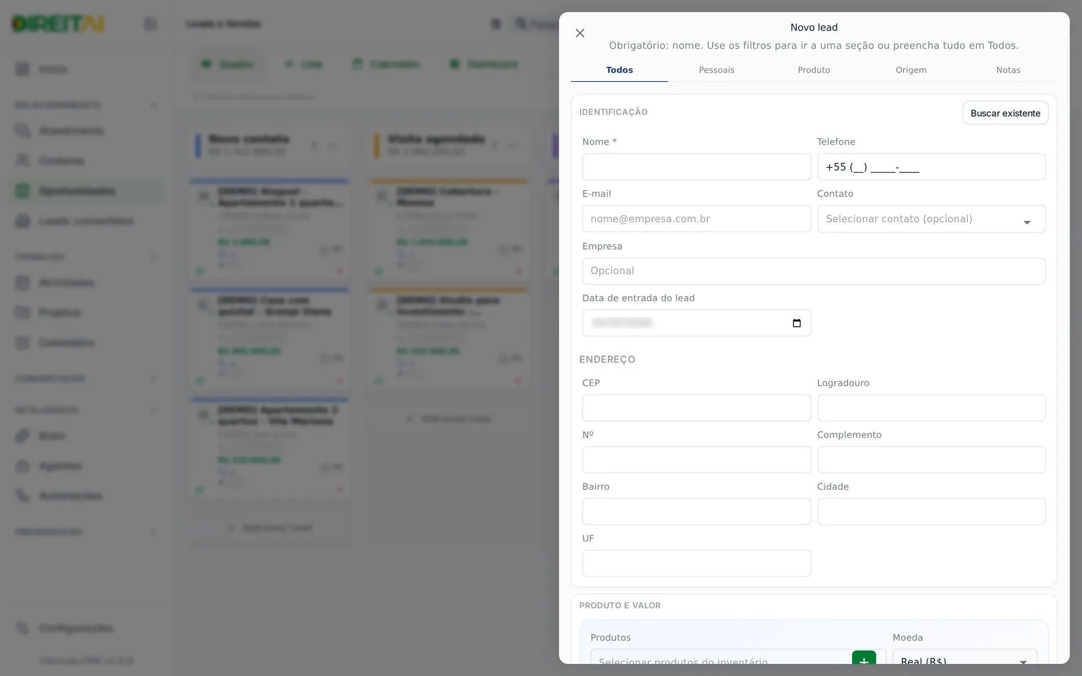Open the Moeda Real (R$) dropdown

[965, 657]
